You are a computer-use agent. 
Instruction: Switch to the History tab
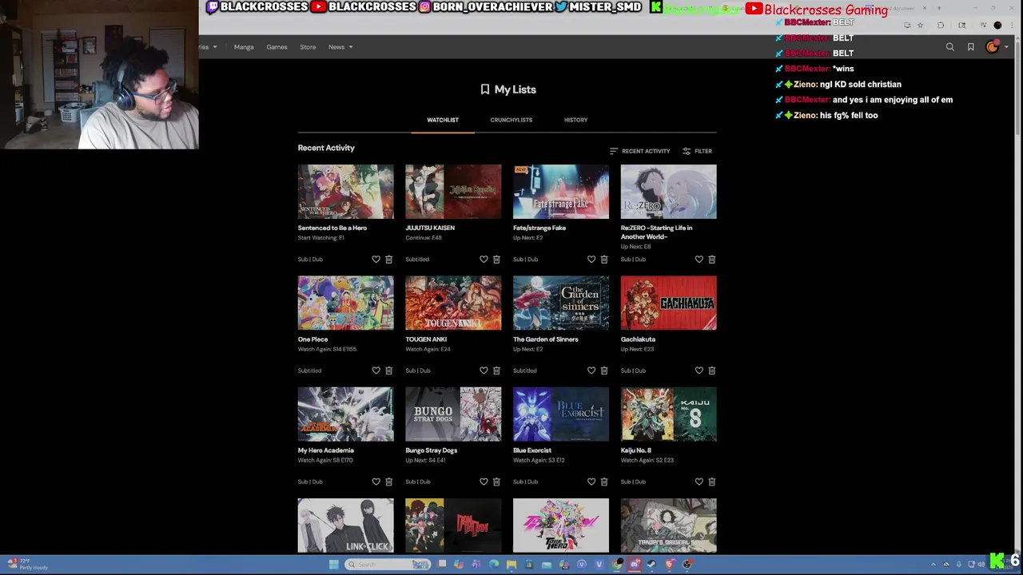click(575, 120)
